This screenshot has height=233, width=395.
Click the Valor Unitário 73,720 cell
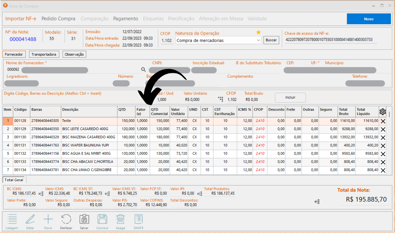coord(179,154)
